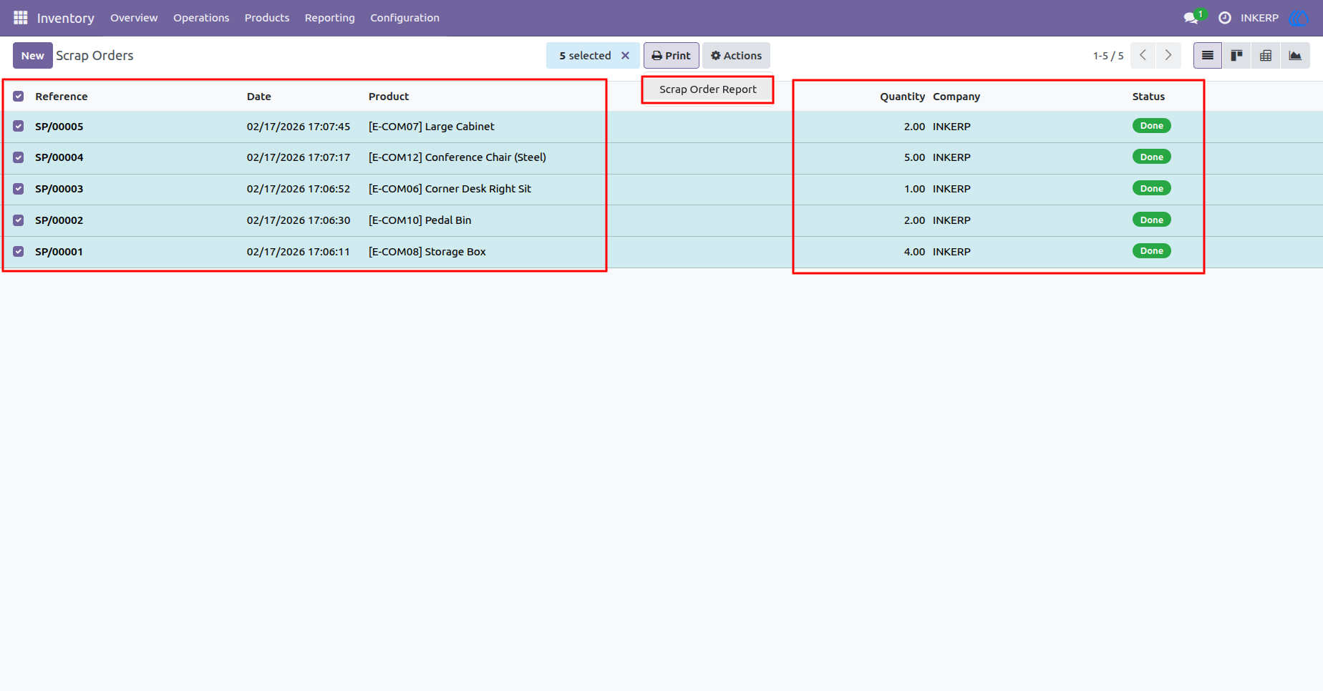Go to previous page arrow
Viewport: 1323px width, 691px height.
click(1143, 56)
